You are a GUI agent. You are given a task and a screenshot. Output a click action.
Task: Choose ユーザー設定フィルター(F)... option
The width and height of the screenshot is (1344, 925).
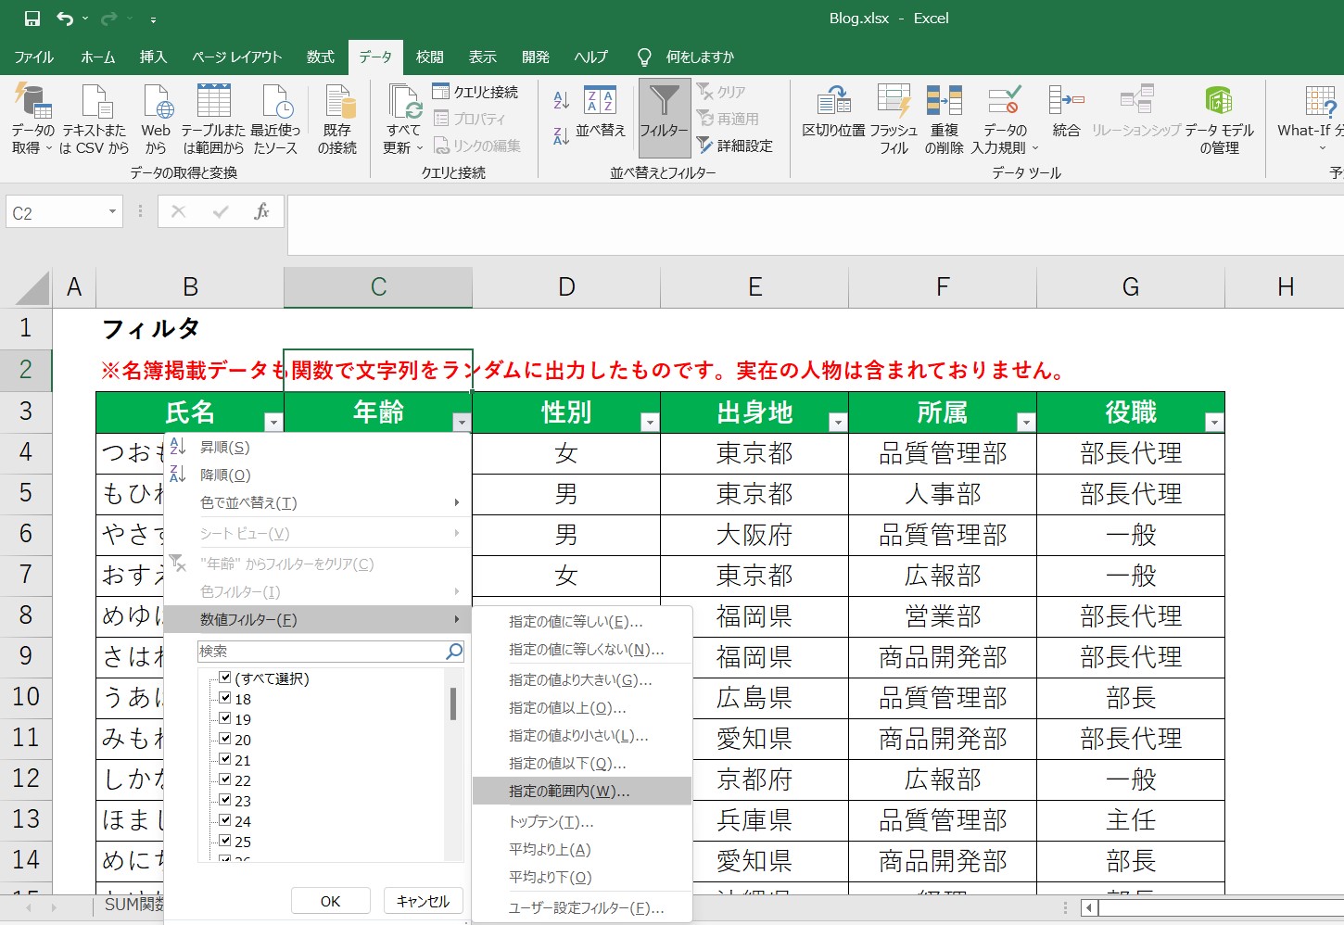tap(582, 907)
